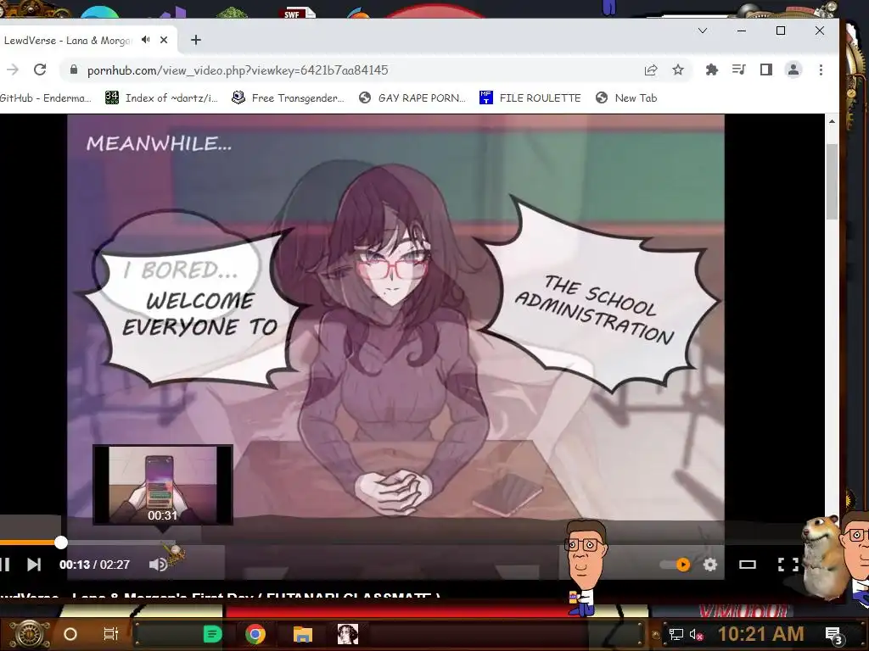Open the portrait-icon app on taskbar
The height and width of the screenshot is (651, 869).
pos(347,634)
